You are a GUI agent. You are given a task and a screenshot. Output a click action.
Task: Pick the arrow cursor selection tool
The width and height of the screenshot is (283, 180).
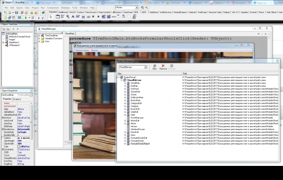[x=51, y=17]
